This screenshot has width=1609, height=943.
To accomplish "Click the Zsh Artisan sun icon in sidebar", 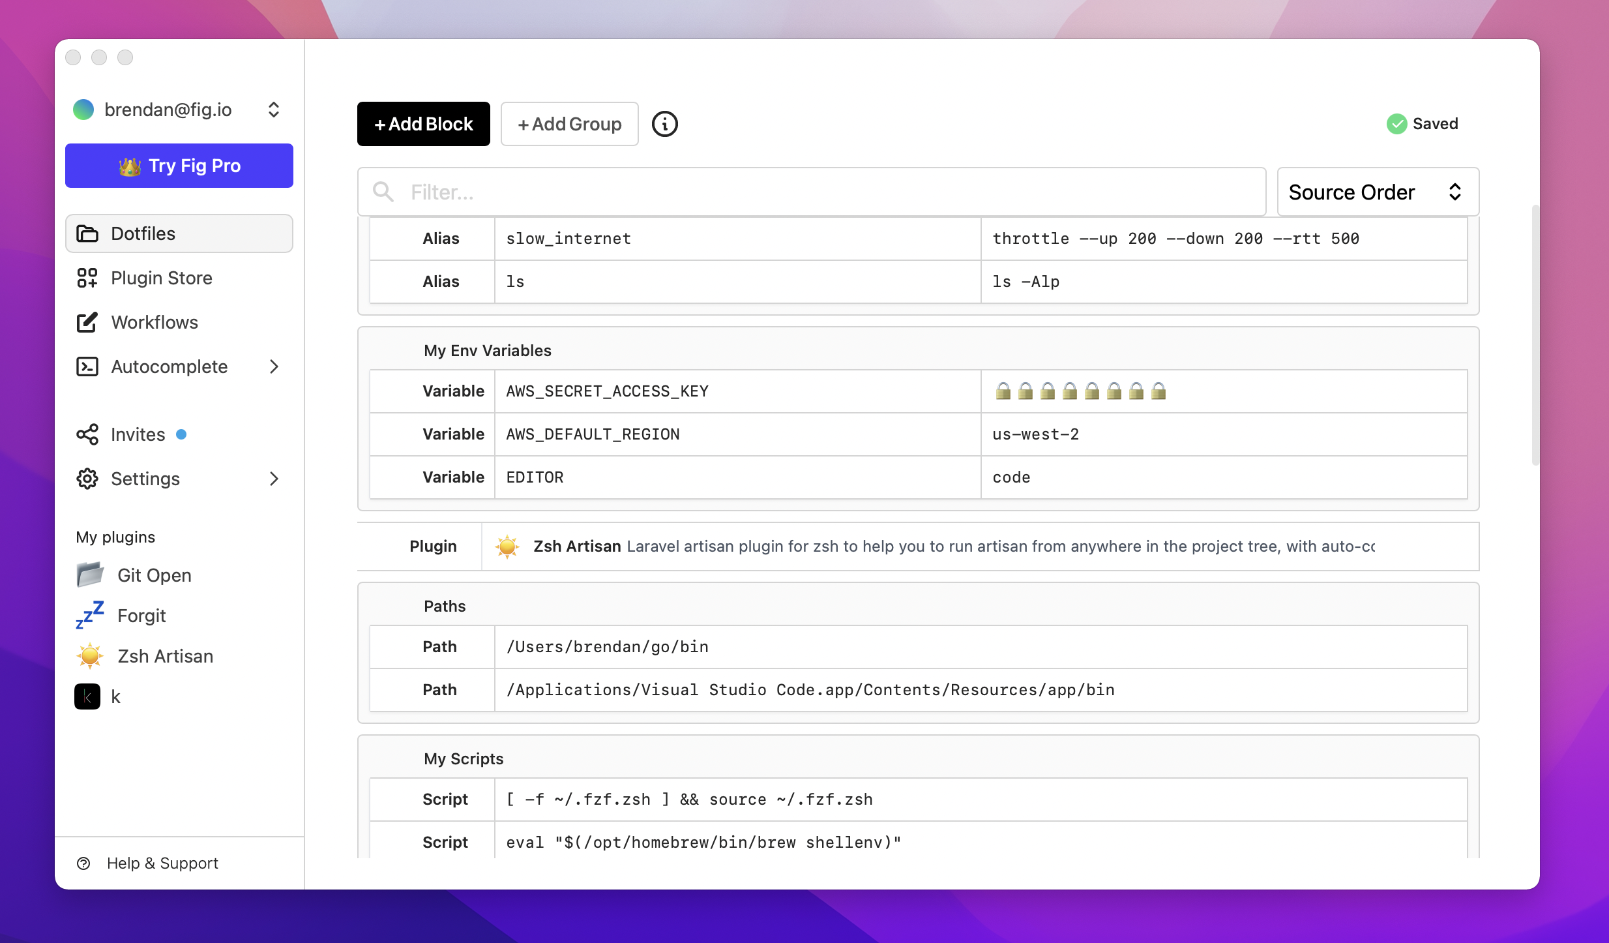I will click(x=90, y=656).
